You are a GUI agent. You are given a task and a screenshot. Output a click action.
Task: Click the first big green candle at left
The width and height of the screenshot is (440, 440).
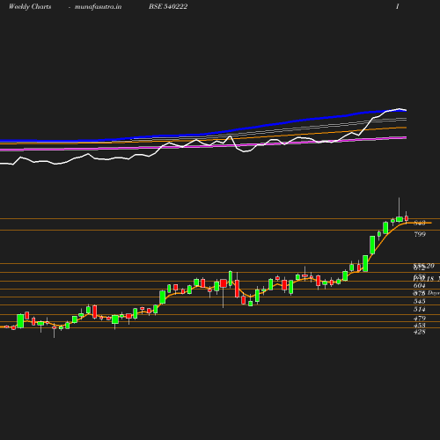tap(20, 321)
